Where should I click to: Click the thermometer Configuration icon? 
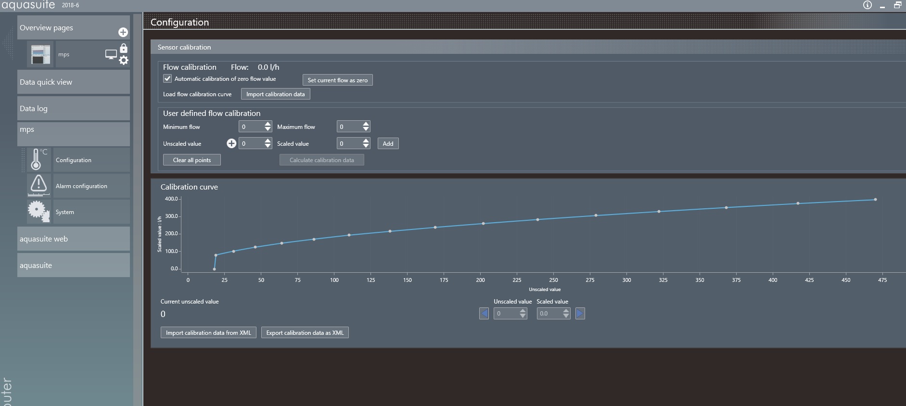pyautogui.click(x=36, y=159)
